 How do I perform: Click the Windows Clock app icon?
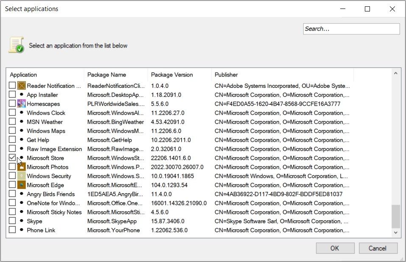point(21,113)
